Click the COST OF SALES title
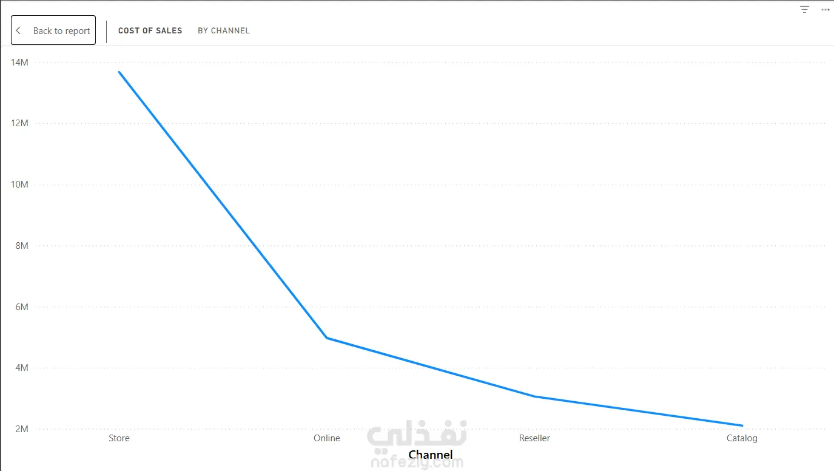Screen dimensions: 834x471 coord(150,30)
